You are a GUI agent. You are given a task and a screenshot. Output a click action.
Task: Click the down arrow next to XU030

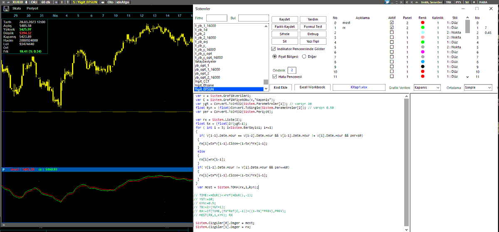pyautogui.click(x=26, y=2)
